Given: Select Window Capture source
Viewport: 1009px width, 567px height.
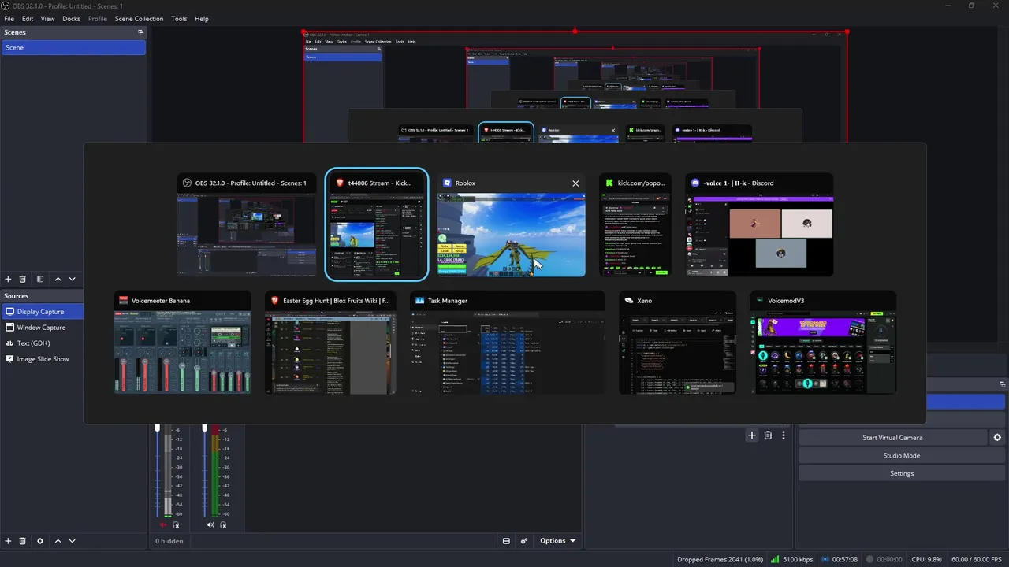Looking at the screenshot, I should click(43, 328).
